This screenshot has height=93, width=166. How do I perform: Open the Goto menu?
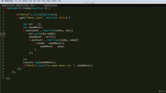(x=39, y=1)
